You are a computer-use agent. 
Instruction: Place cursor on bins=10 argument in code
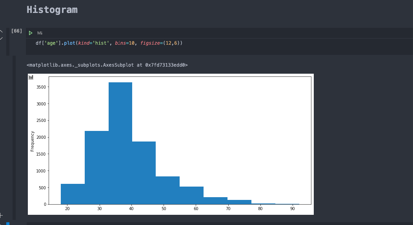point(124,43)
